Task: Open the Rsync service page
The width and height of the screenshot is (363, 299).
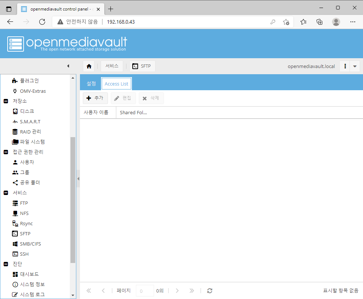Action: point(22,223)
